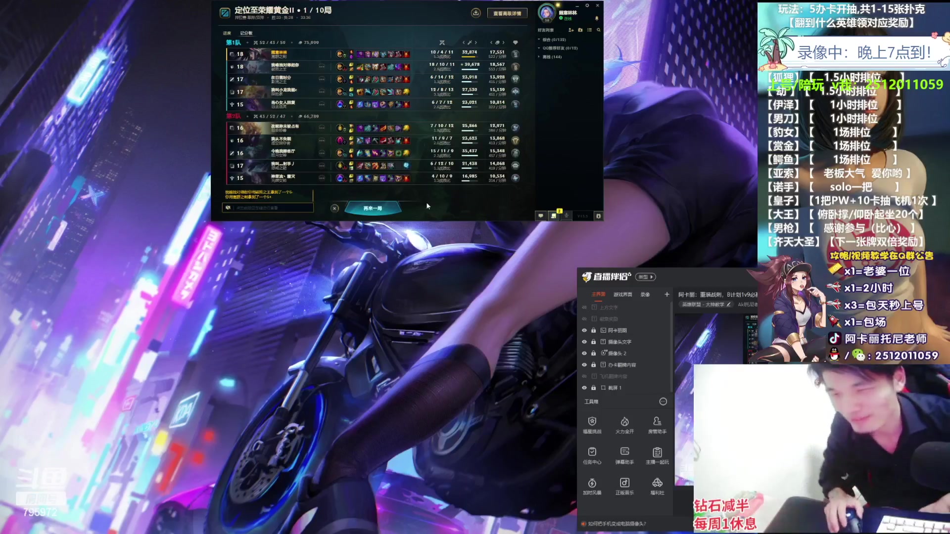Click 查看高级详情 button
The height and width of the screenshot is (534, 950).
click(x=507, y=13)
